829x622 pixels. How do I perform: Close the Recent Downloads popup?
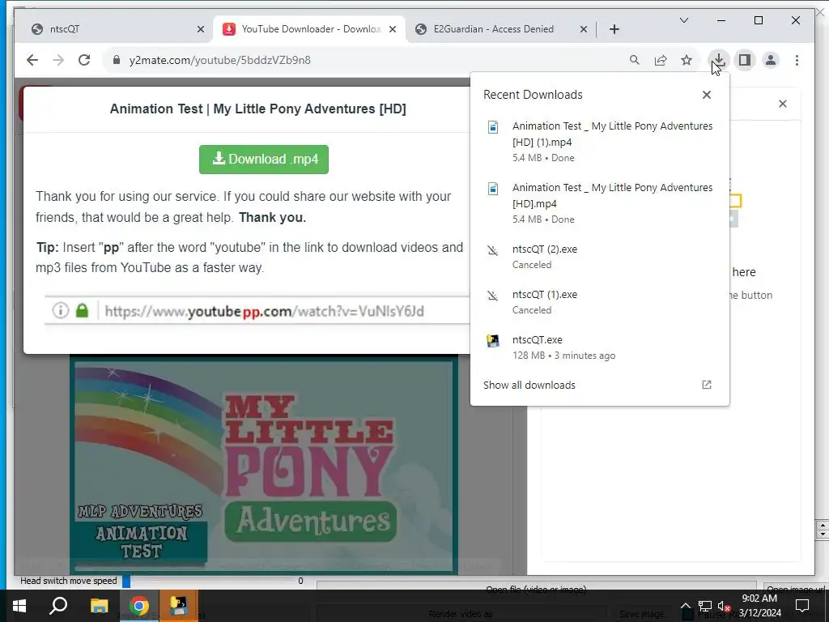coord(706,95)
